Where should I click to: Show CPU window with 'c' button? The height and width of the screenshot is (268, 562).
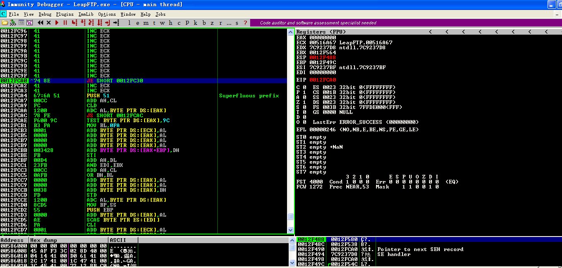(179, 22)
